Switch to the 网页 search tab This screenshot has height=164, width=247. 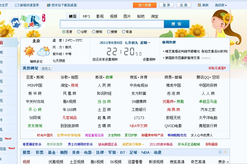point(73,16)
